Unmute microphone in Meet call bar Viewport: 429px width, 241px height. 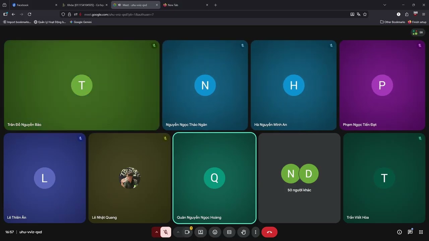(x=166, y=232)
